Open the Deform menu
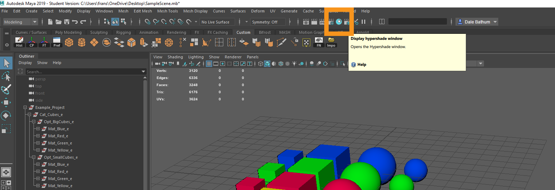Screen dimensions: 555x190 258,11
